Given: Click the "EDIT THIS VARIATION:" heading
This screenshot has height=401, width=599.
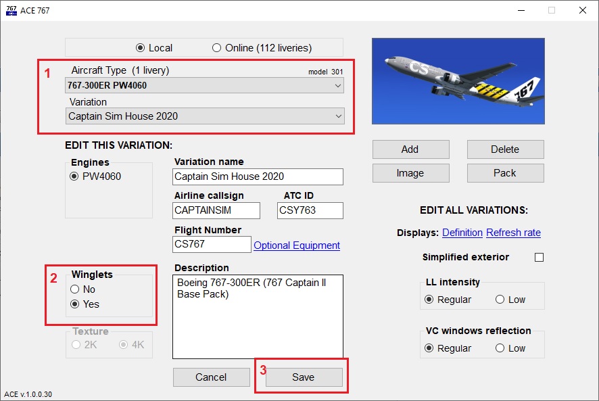Looking at the screenshot, I should (x=118, y=145).
